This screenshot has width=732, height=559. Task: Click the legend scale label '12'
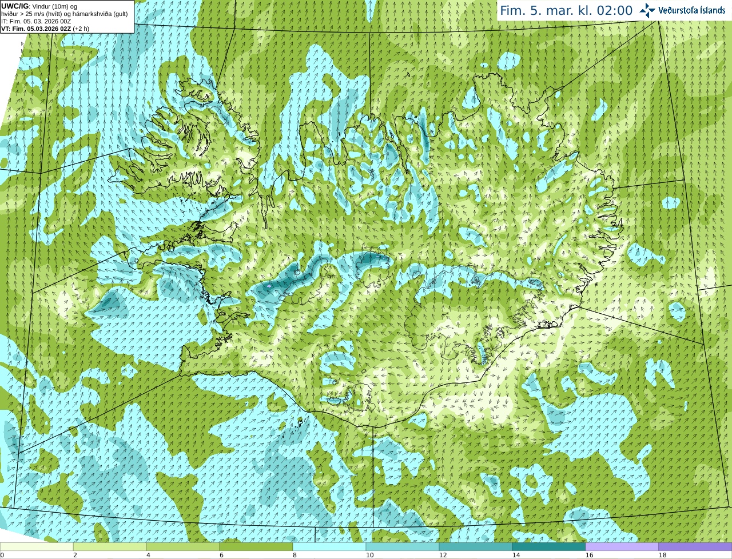click(443, 555)
